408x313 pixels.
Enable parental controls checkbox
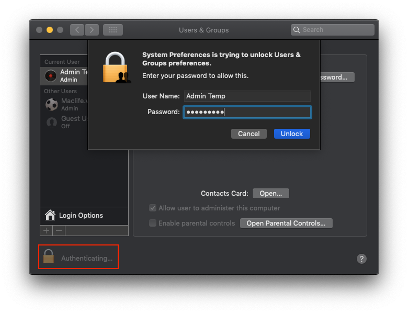click(x=153, y=223)
